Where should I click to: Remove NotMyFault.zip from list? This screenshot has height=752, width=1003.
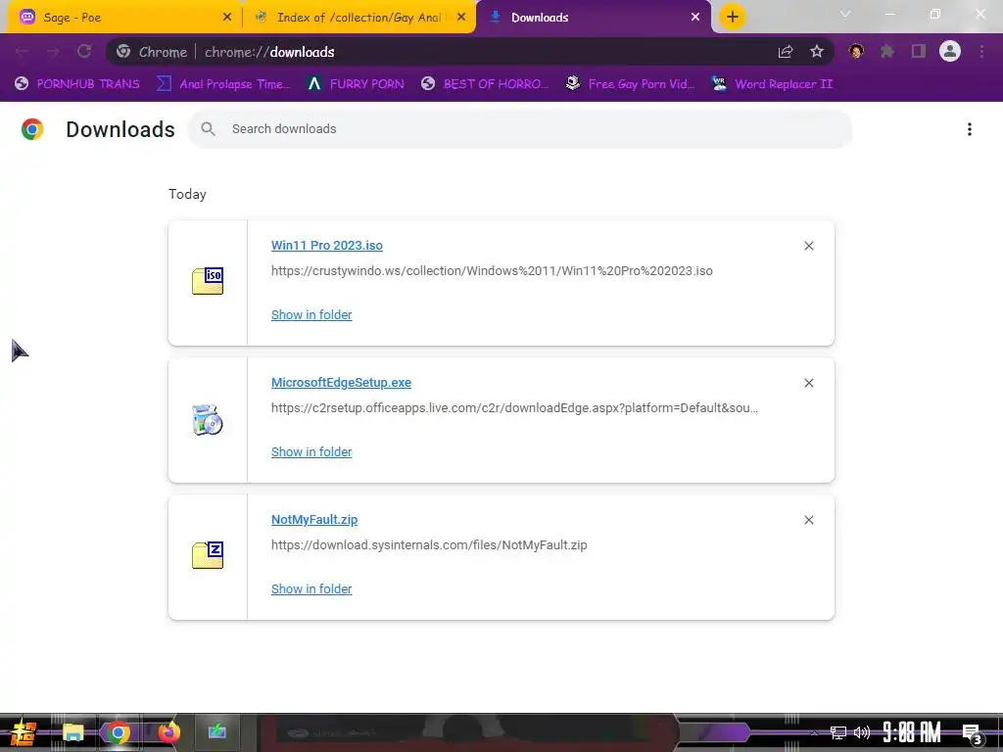[x=808, y=520]
